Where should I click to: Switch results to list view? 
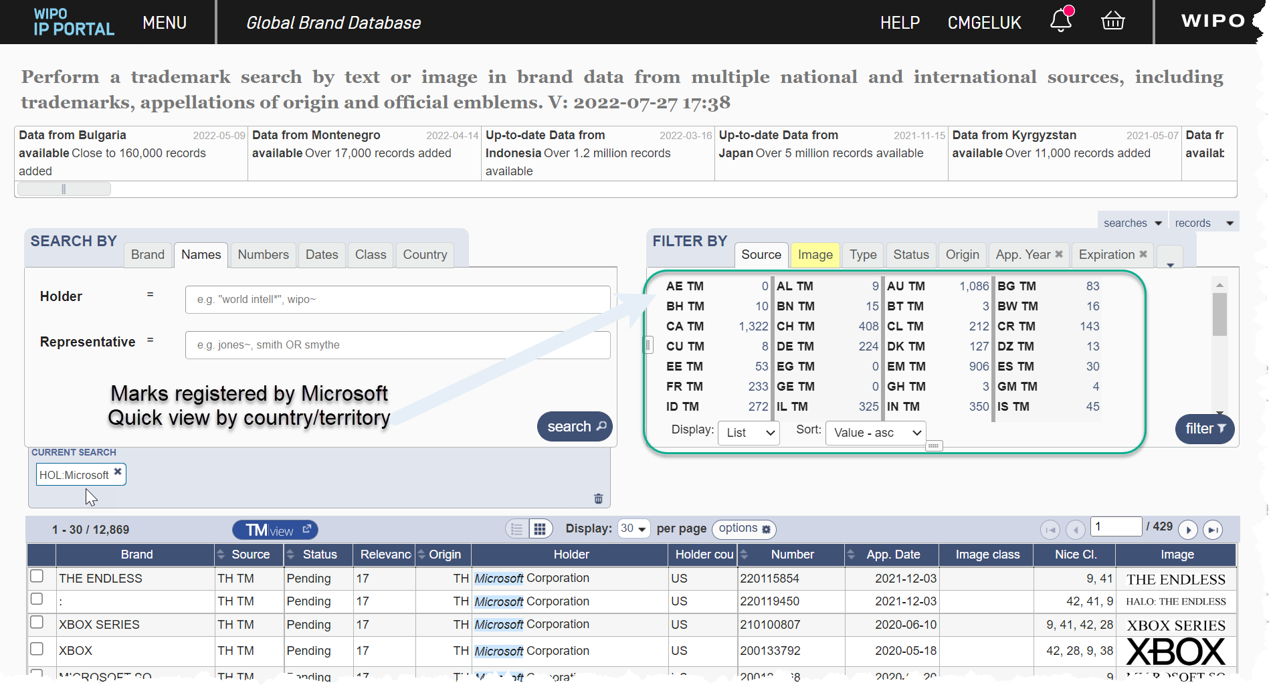click(516, 528)
